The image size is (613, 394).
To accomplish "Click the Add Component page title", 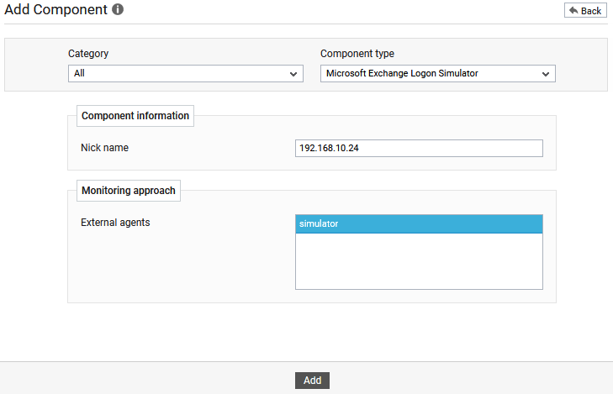I will point(55,9).
